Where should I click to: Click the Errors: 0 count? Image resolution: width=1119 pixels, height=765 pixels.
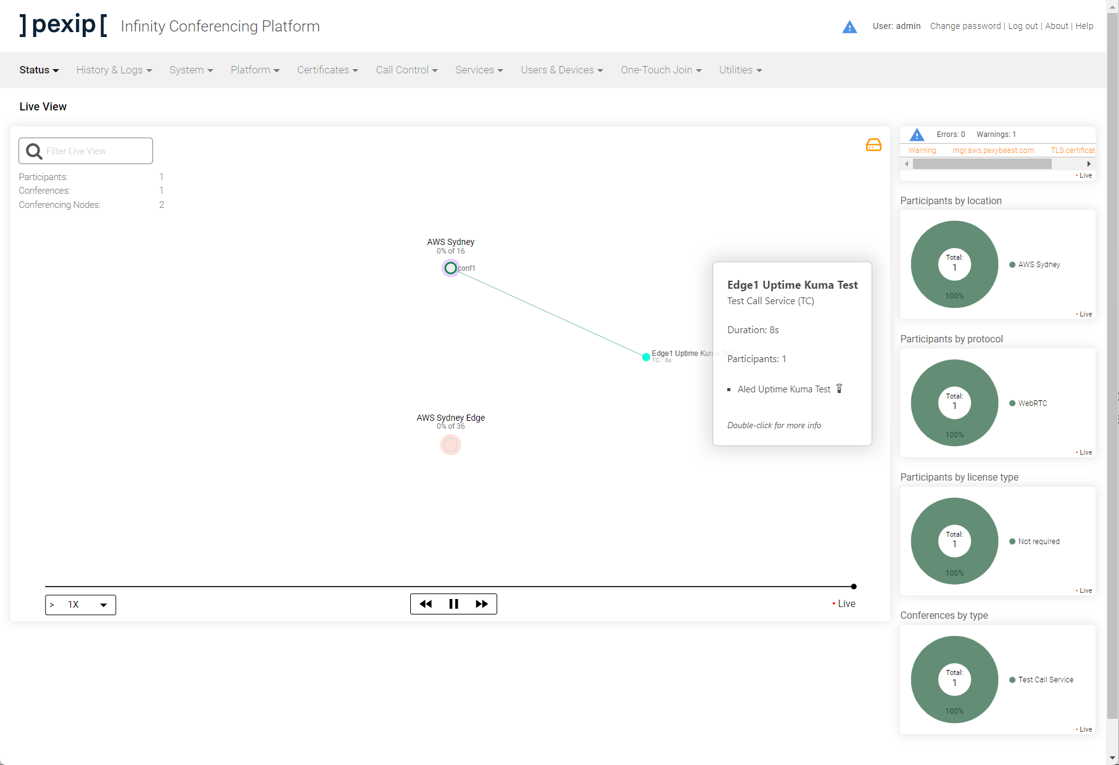[x=951, y=134]
